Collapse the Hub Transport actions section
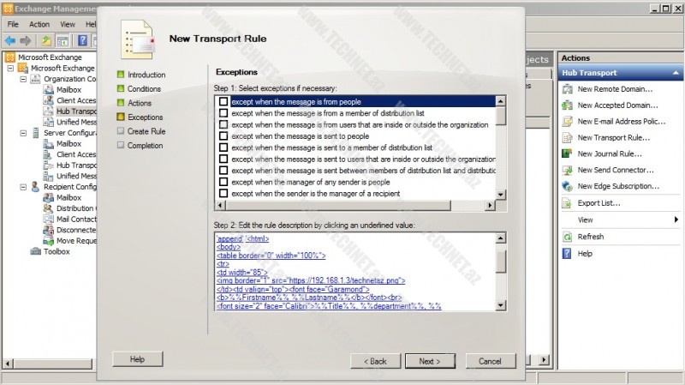The width and height of the screenshot is (685, 385). [676, 73]
